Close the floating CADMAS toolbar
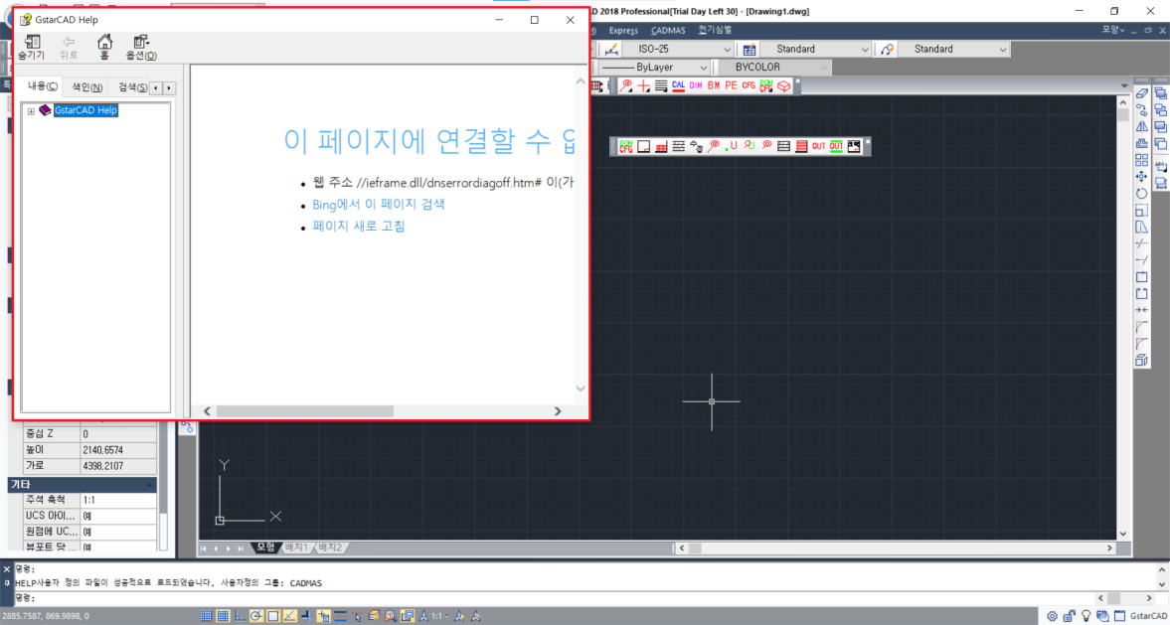 click(x=868, y=141)
